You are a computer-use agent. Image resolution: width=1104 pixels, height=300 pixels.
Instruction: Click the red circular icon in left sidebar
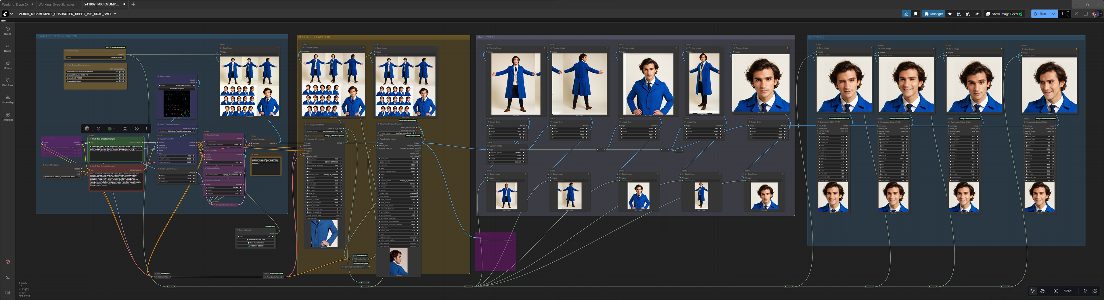click(x=7, y=261)
